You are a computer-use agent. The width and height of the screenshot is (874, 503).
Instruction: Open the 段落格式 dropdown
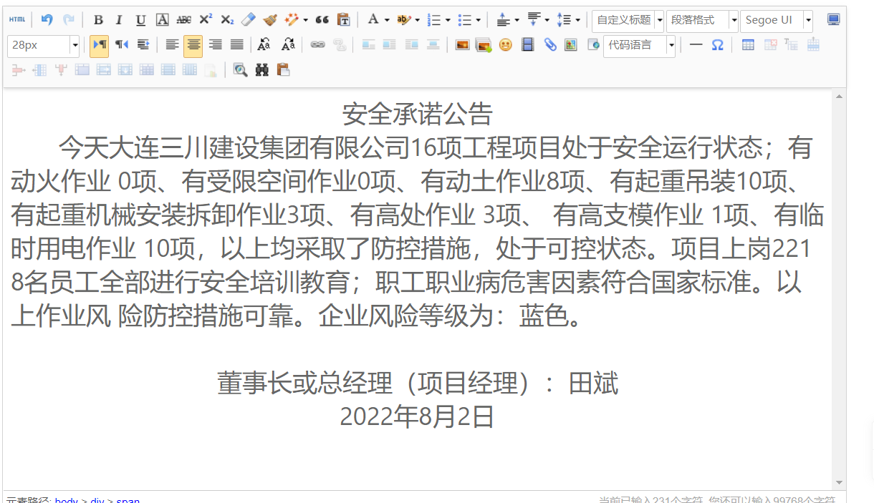[x=703, y=20]
